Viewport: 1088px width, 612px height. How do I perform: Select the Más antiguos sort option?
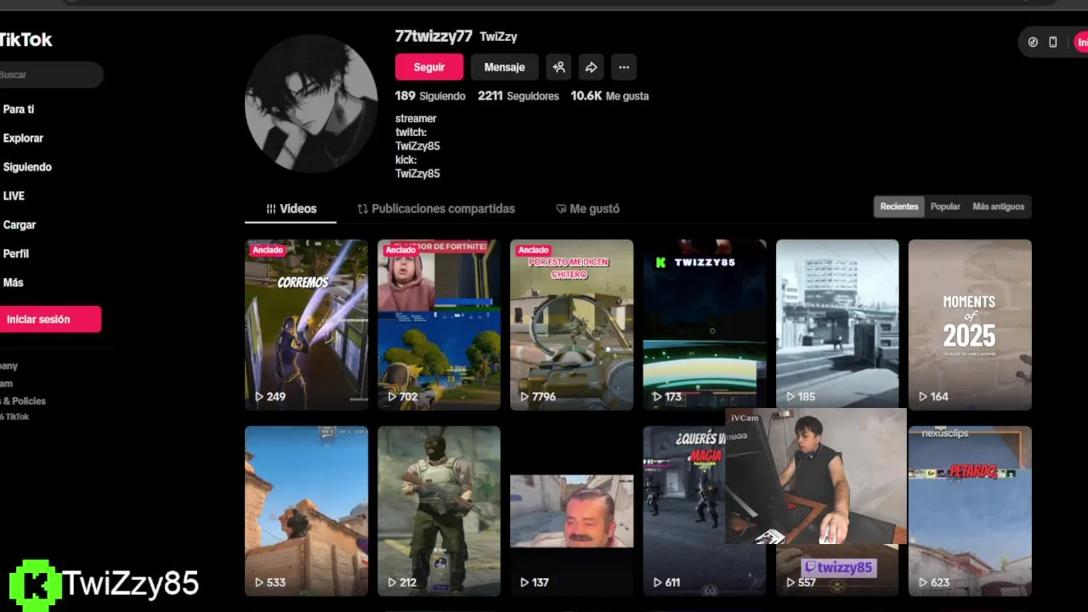(998, 207)
